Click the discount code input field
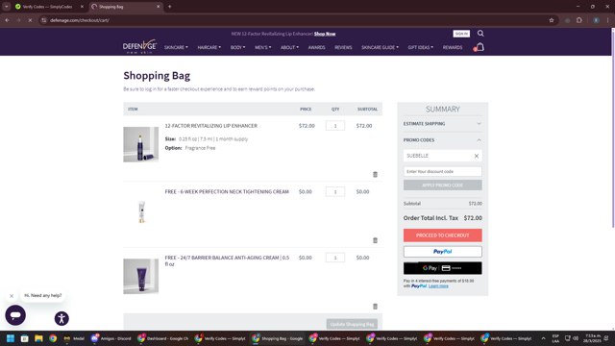The image size is (615, 346). [x=442, y=171]
